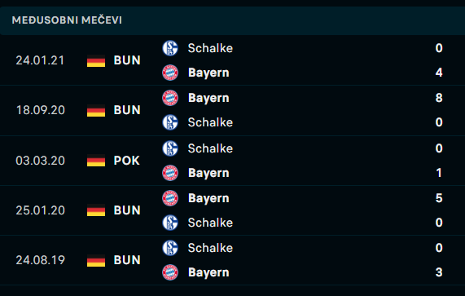Open the match dated 24.01.21
Screen dimensions: 465x296
click(x=233, y=60)
